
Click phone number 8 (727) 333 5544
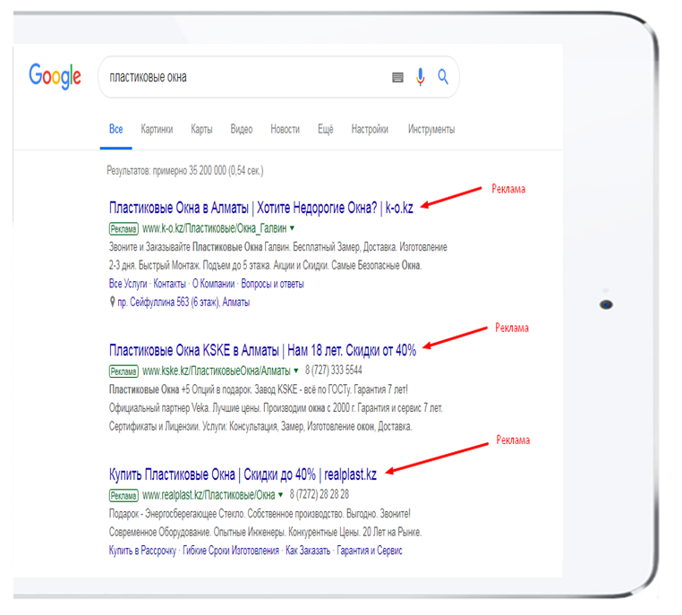[x=334, y=370]
